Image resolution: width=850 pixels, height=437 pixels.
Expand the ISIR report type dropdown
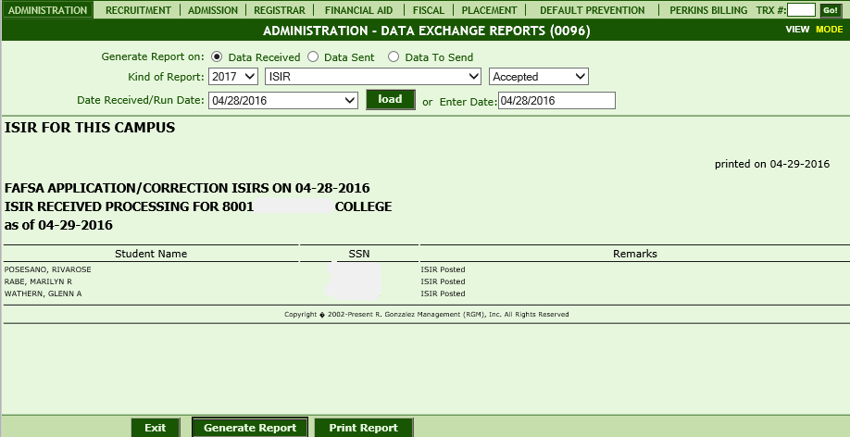click(x=373, y=77)
